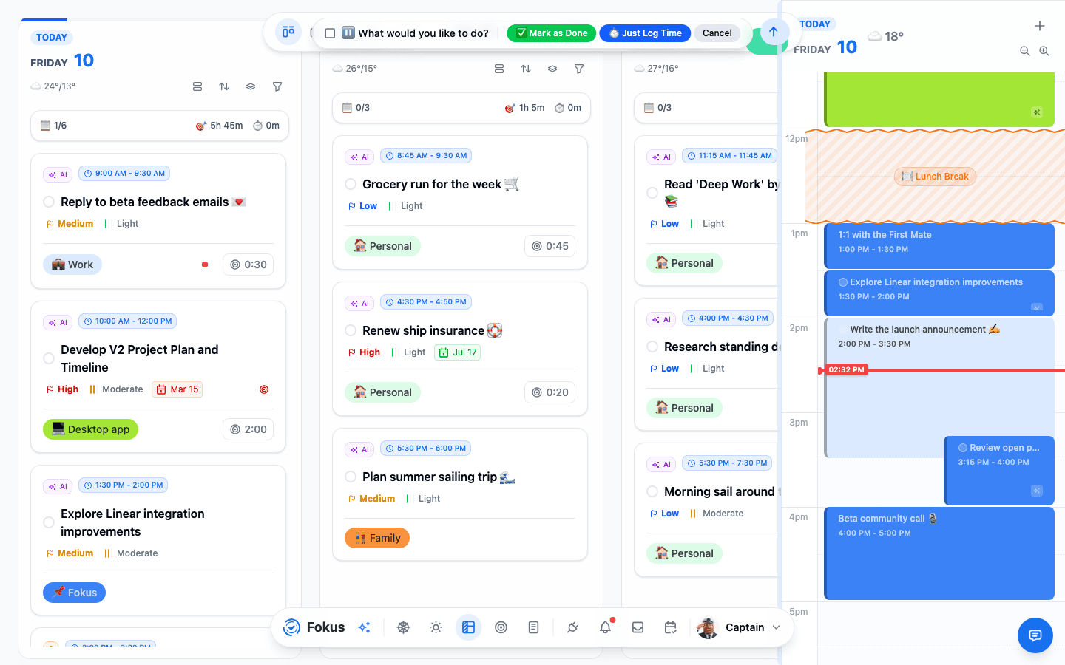This screenshot has width=1065, height=665.
Task: Select the green Desktop app color tag
Action: pos(90,429)
